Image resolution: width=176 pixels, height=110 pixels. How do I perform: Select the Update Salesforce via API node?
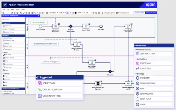[x=128, y=83]
